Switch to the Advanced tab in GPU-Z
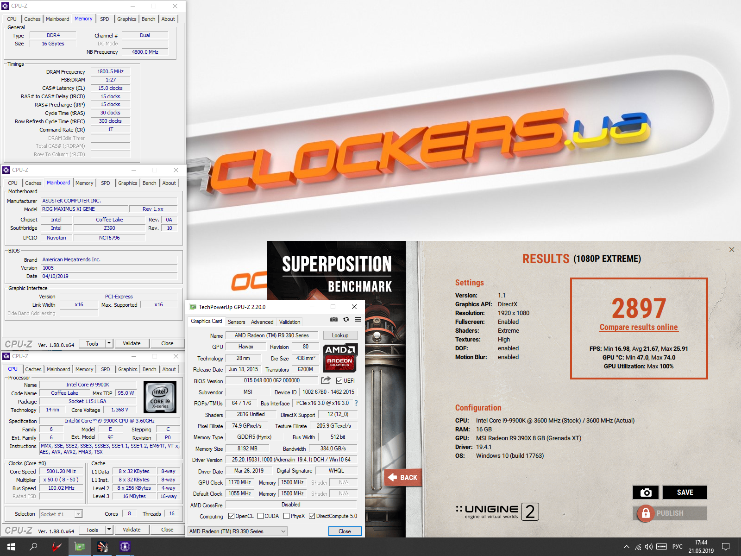741x556 pixels. pos(262,322)
